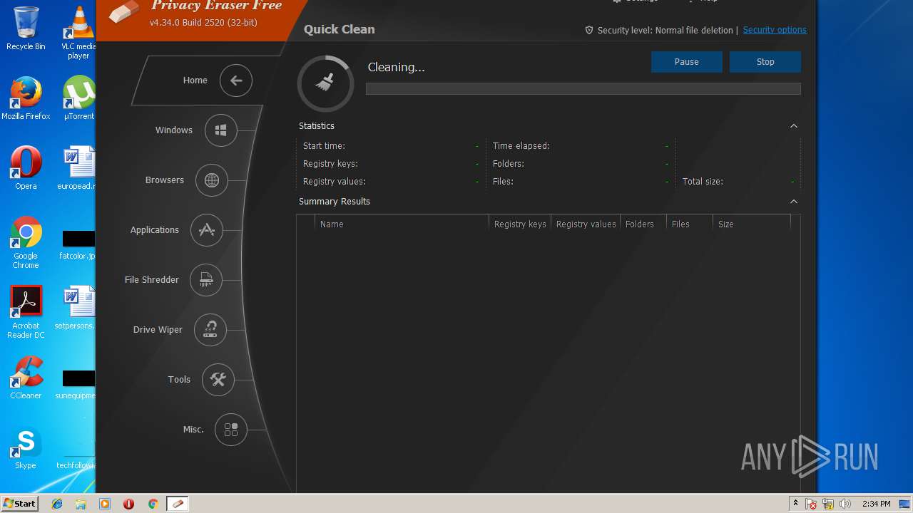
Task: Open the Recycle Bin desktop icon
Action: (26, 28)
